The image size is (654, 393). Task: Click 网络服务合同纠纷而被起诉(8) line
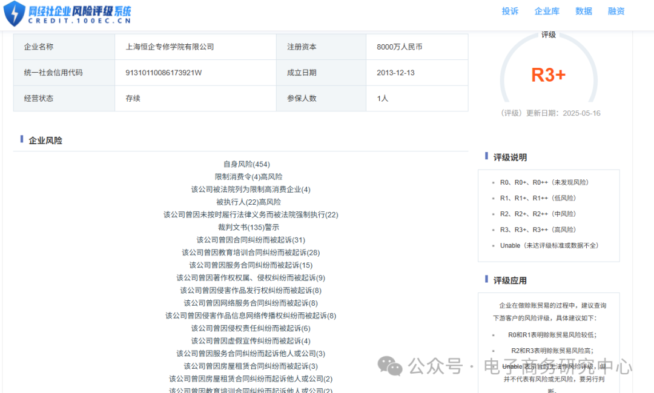coord(251,303)
